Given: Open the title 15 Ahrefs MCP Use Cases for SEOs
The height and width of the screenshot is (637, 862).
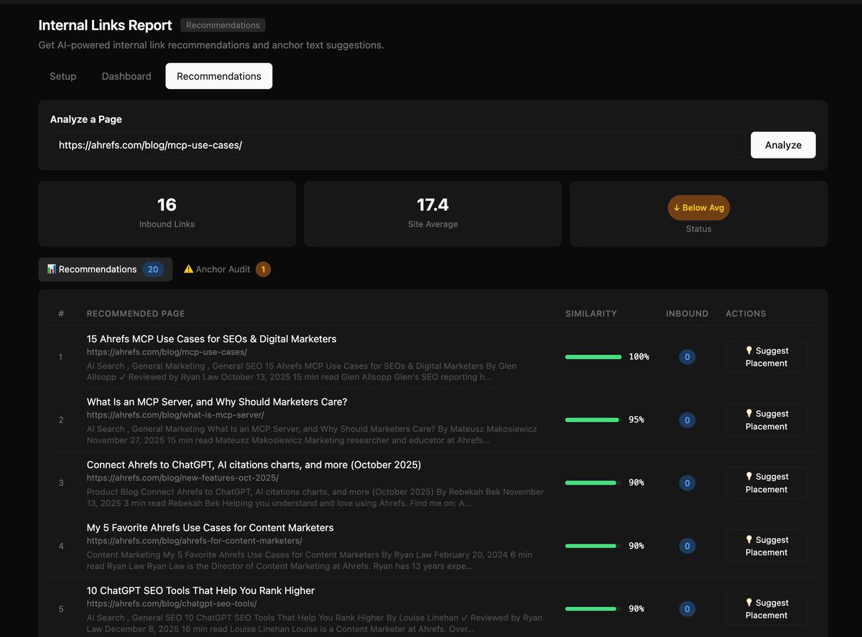Looking at the screenshot, I should (212, 339).
